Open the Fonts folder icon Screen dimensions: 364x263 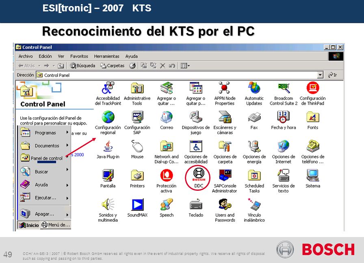click(313, 117)
